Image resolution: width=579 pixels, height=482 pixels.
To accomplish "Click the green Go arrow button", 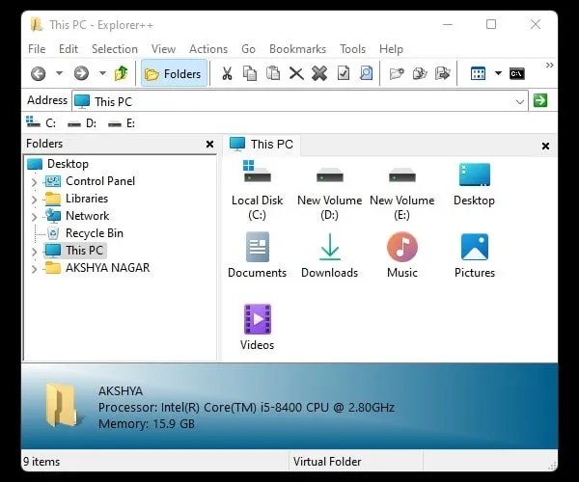I will (540, 100).
